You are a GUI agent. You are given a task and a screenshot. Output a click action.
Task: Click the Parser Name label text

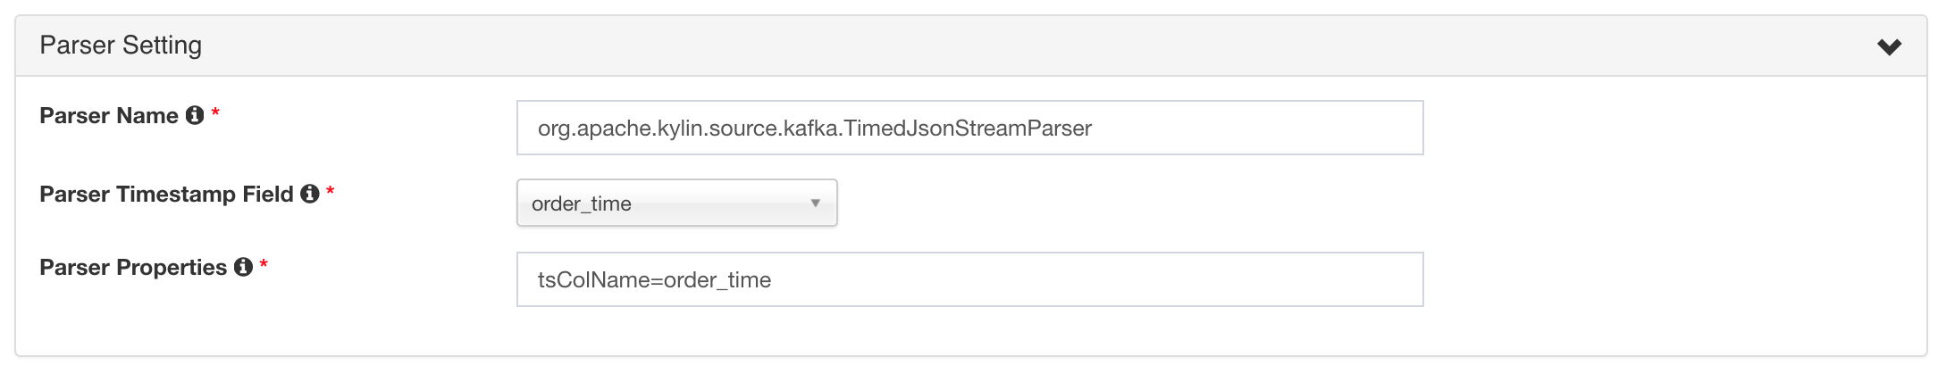coord(109,115)
